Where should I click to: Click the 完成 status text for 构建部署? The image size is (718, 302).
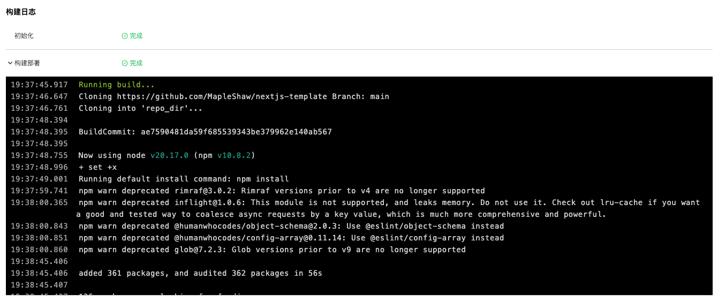pyautogui.click(x=136, y=63)
